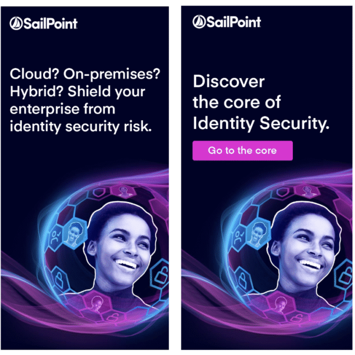The image size is (355, 355).
Task: Click the SailPoint logo in right banner
Action: point(227,22)
